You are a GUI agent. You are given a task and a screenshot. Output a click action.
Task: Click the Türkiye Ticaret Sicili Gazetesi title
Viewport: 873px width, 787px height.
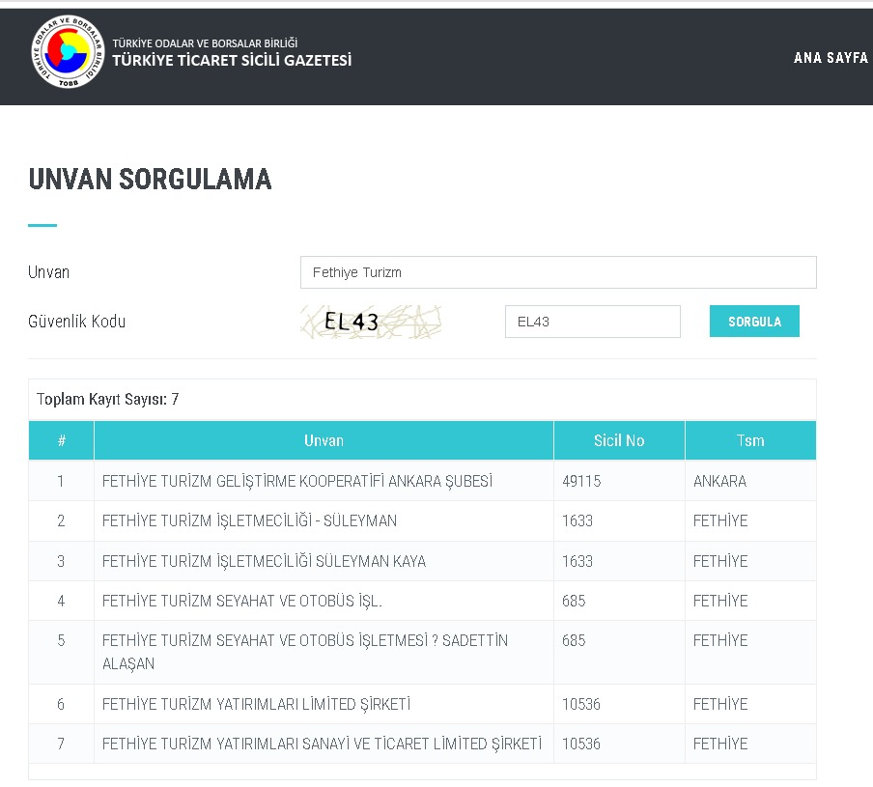[x=232, y=60]
